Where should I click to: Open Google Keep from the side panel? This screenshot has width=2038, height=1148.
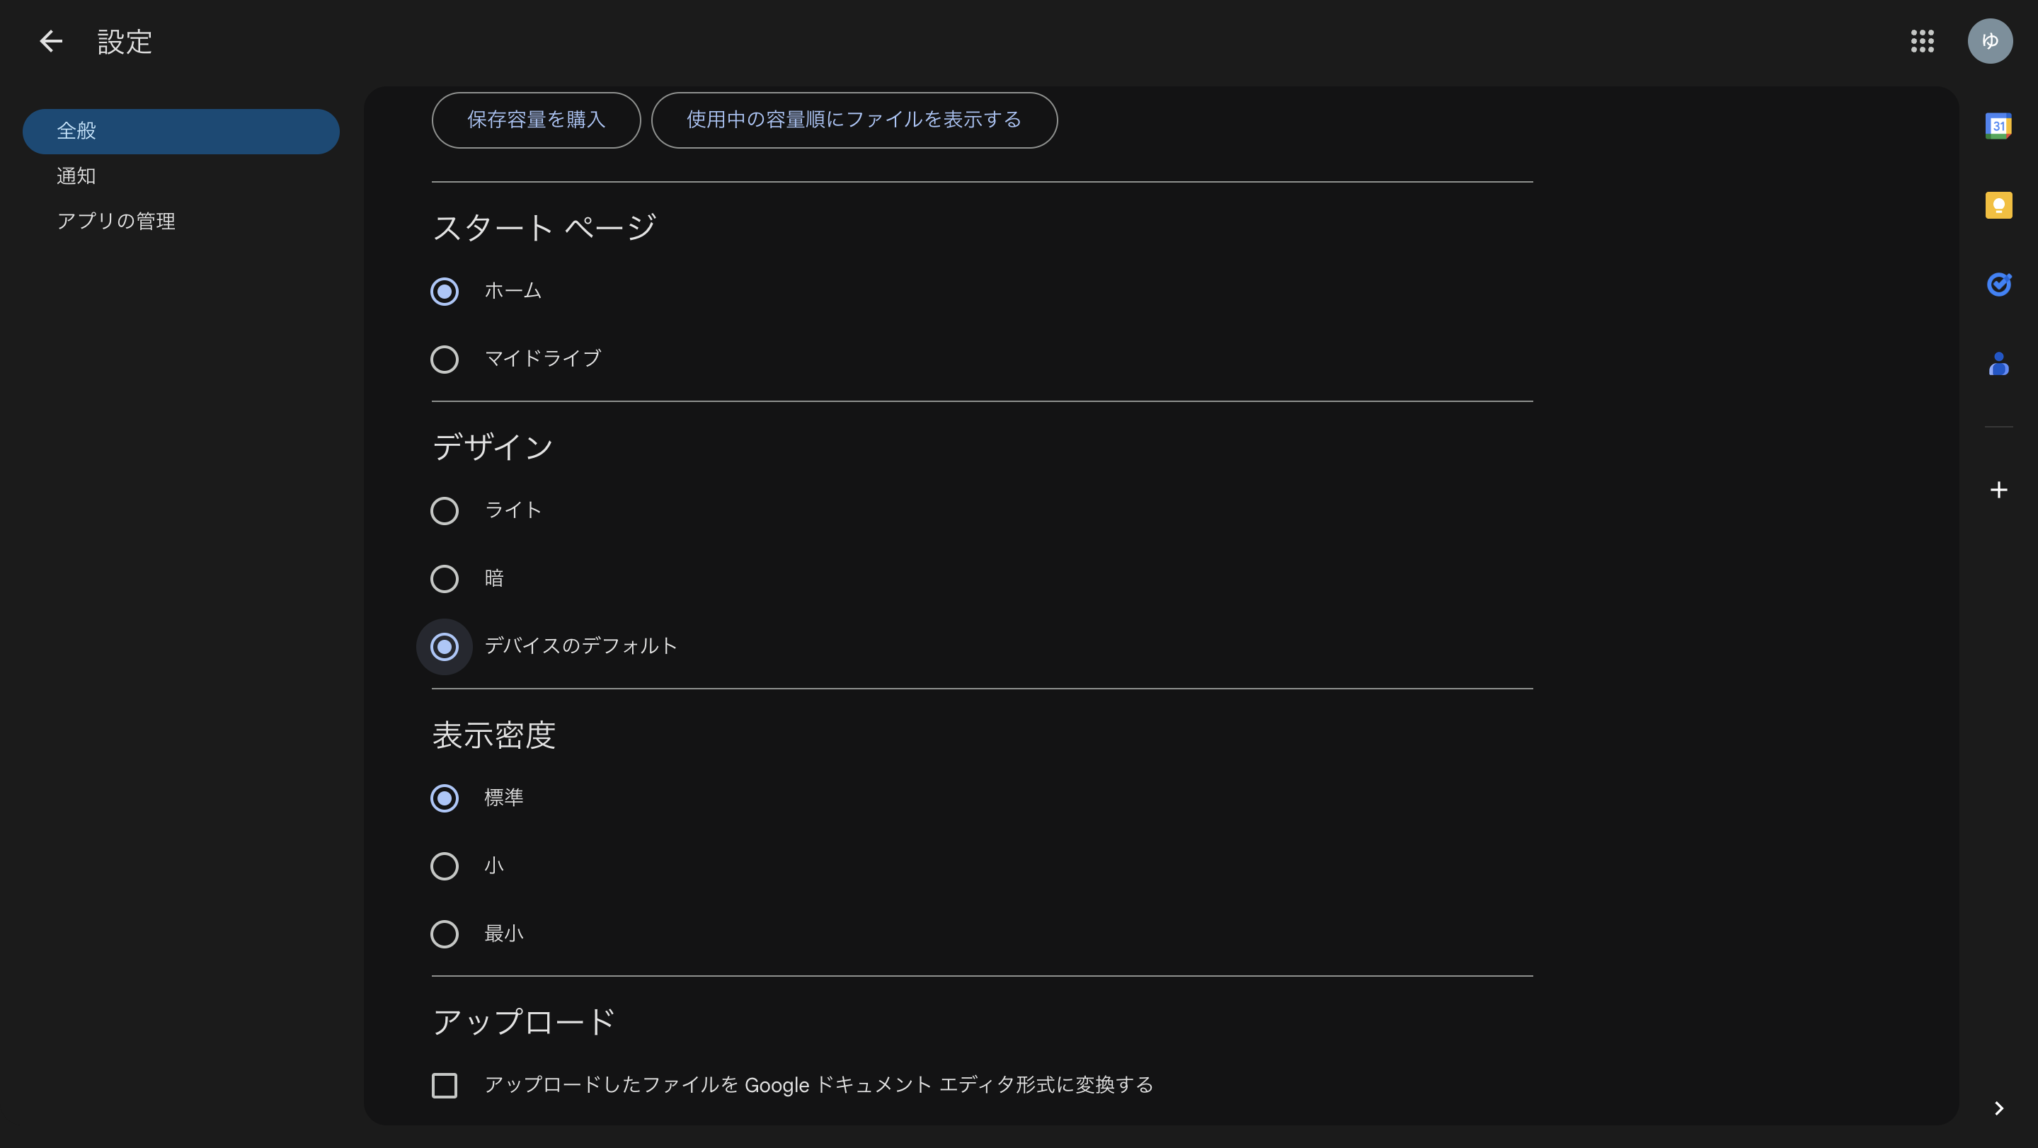pyautogui.click(x=1999, y=205)
